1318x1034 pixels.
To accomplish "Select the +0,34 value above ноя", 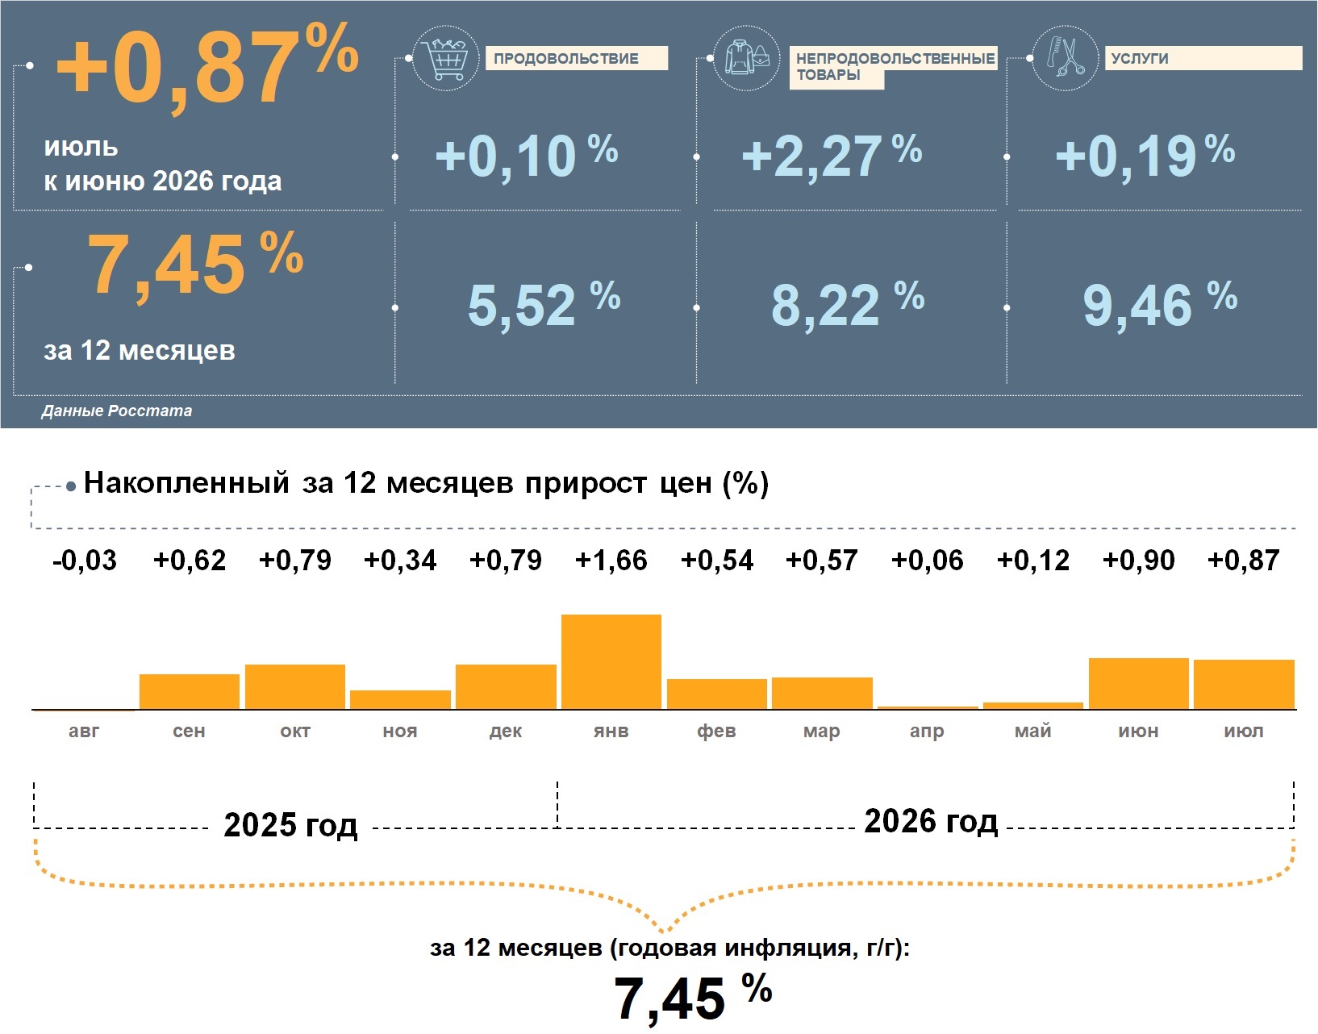I will (x=400, y=560).
